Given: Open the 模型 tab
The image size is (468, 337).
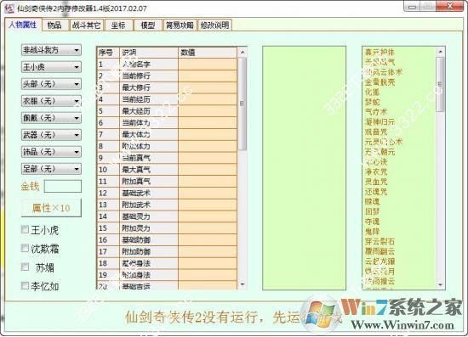Looking at the screenshot, I should (148, 25).
